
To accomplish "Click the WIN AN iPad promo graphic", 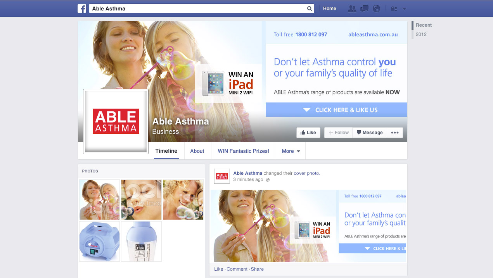I will (228, 84).
